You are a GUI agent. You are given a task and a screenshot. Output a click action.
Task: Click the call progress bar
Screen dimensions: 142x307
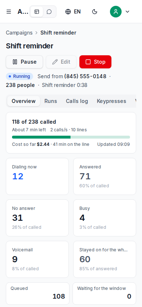coord(71,137)
